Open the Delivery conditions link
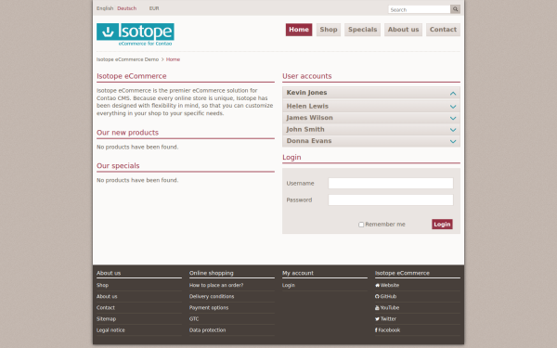557x348 pixels. coord(212,297)
